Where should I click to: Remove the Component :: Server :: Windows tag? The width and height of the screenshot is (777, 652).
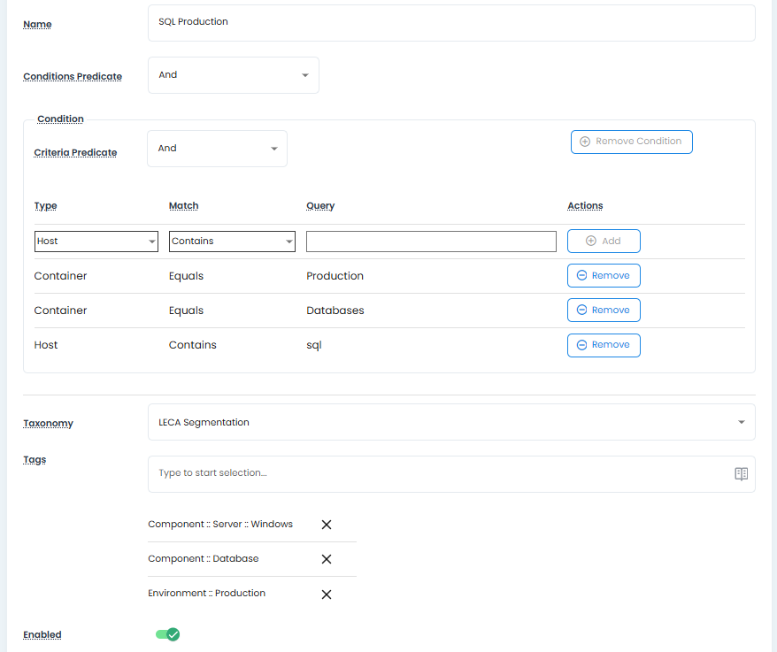326,525
